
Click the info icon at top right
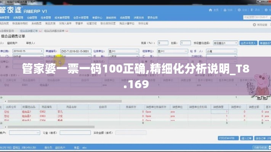click(266, 10)
